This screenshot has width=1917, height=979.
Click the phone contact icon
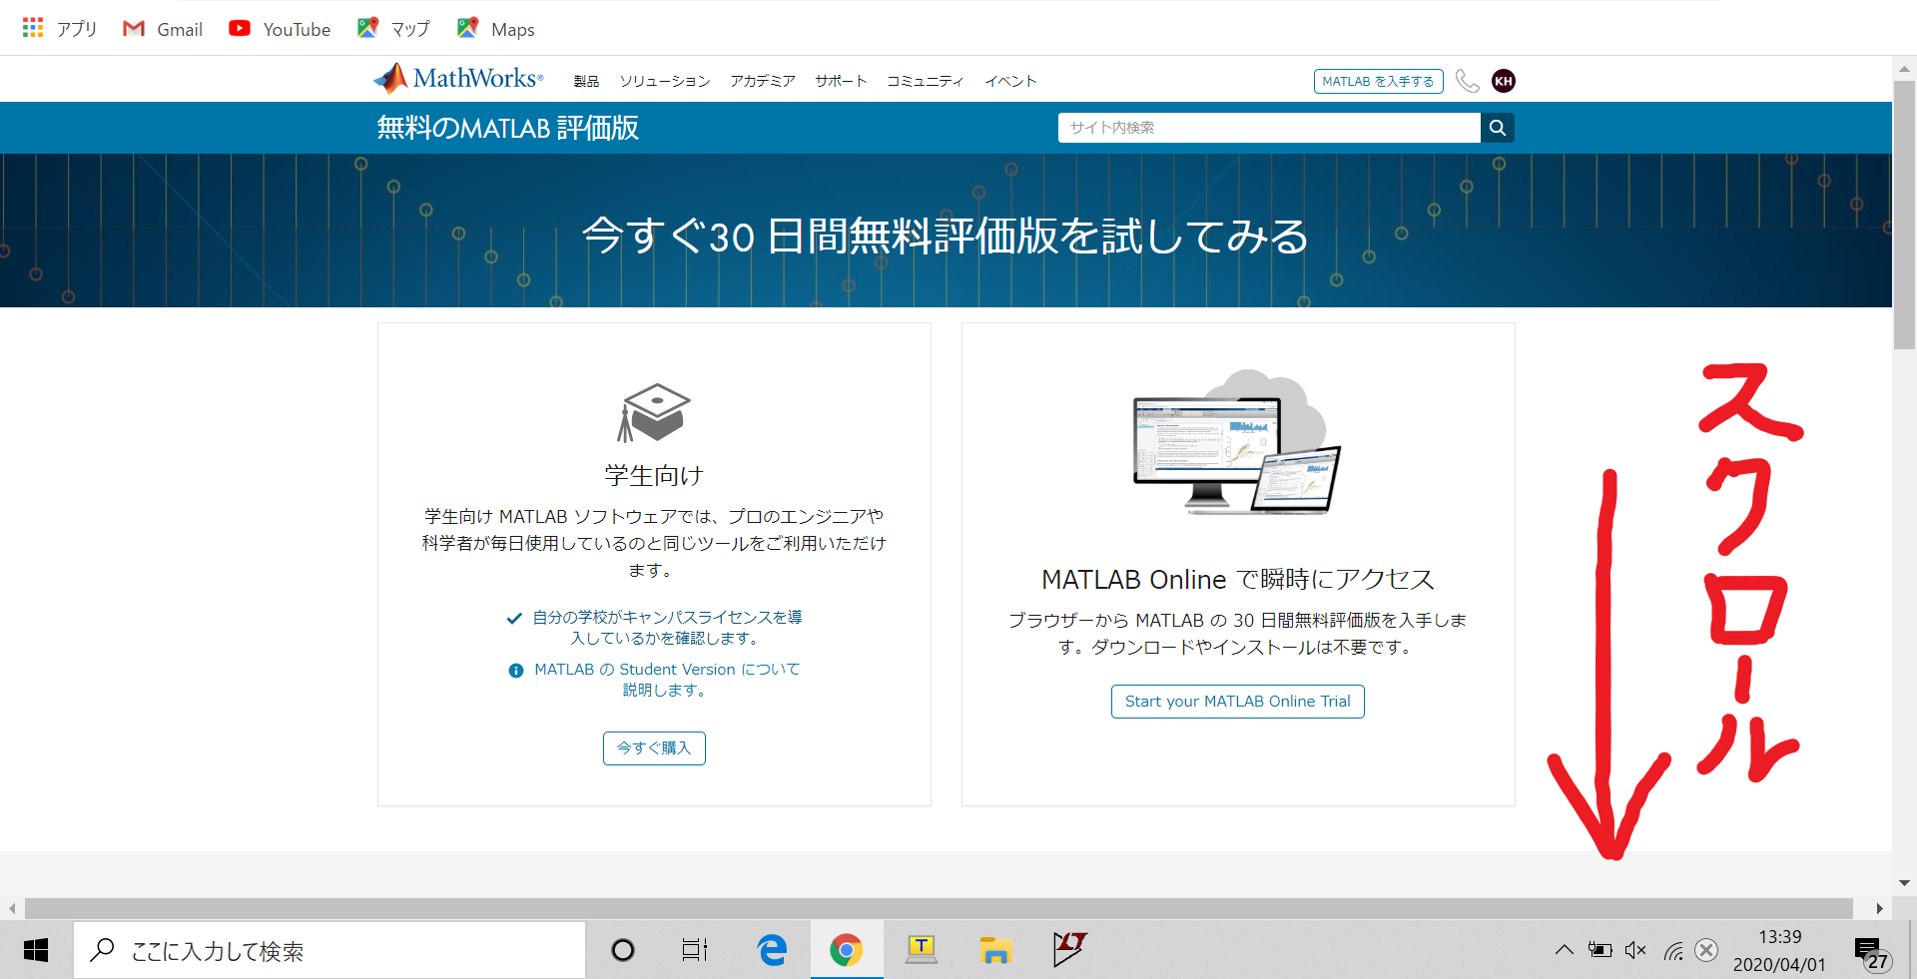(x=1467, y=81)
